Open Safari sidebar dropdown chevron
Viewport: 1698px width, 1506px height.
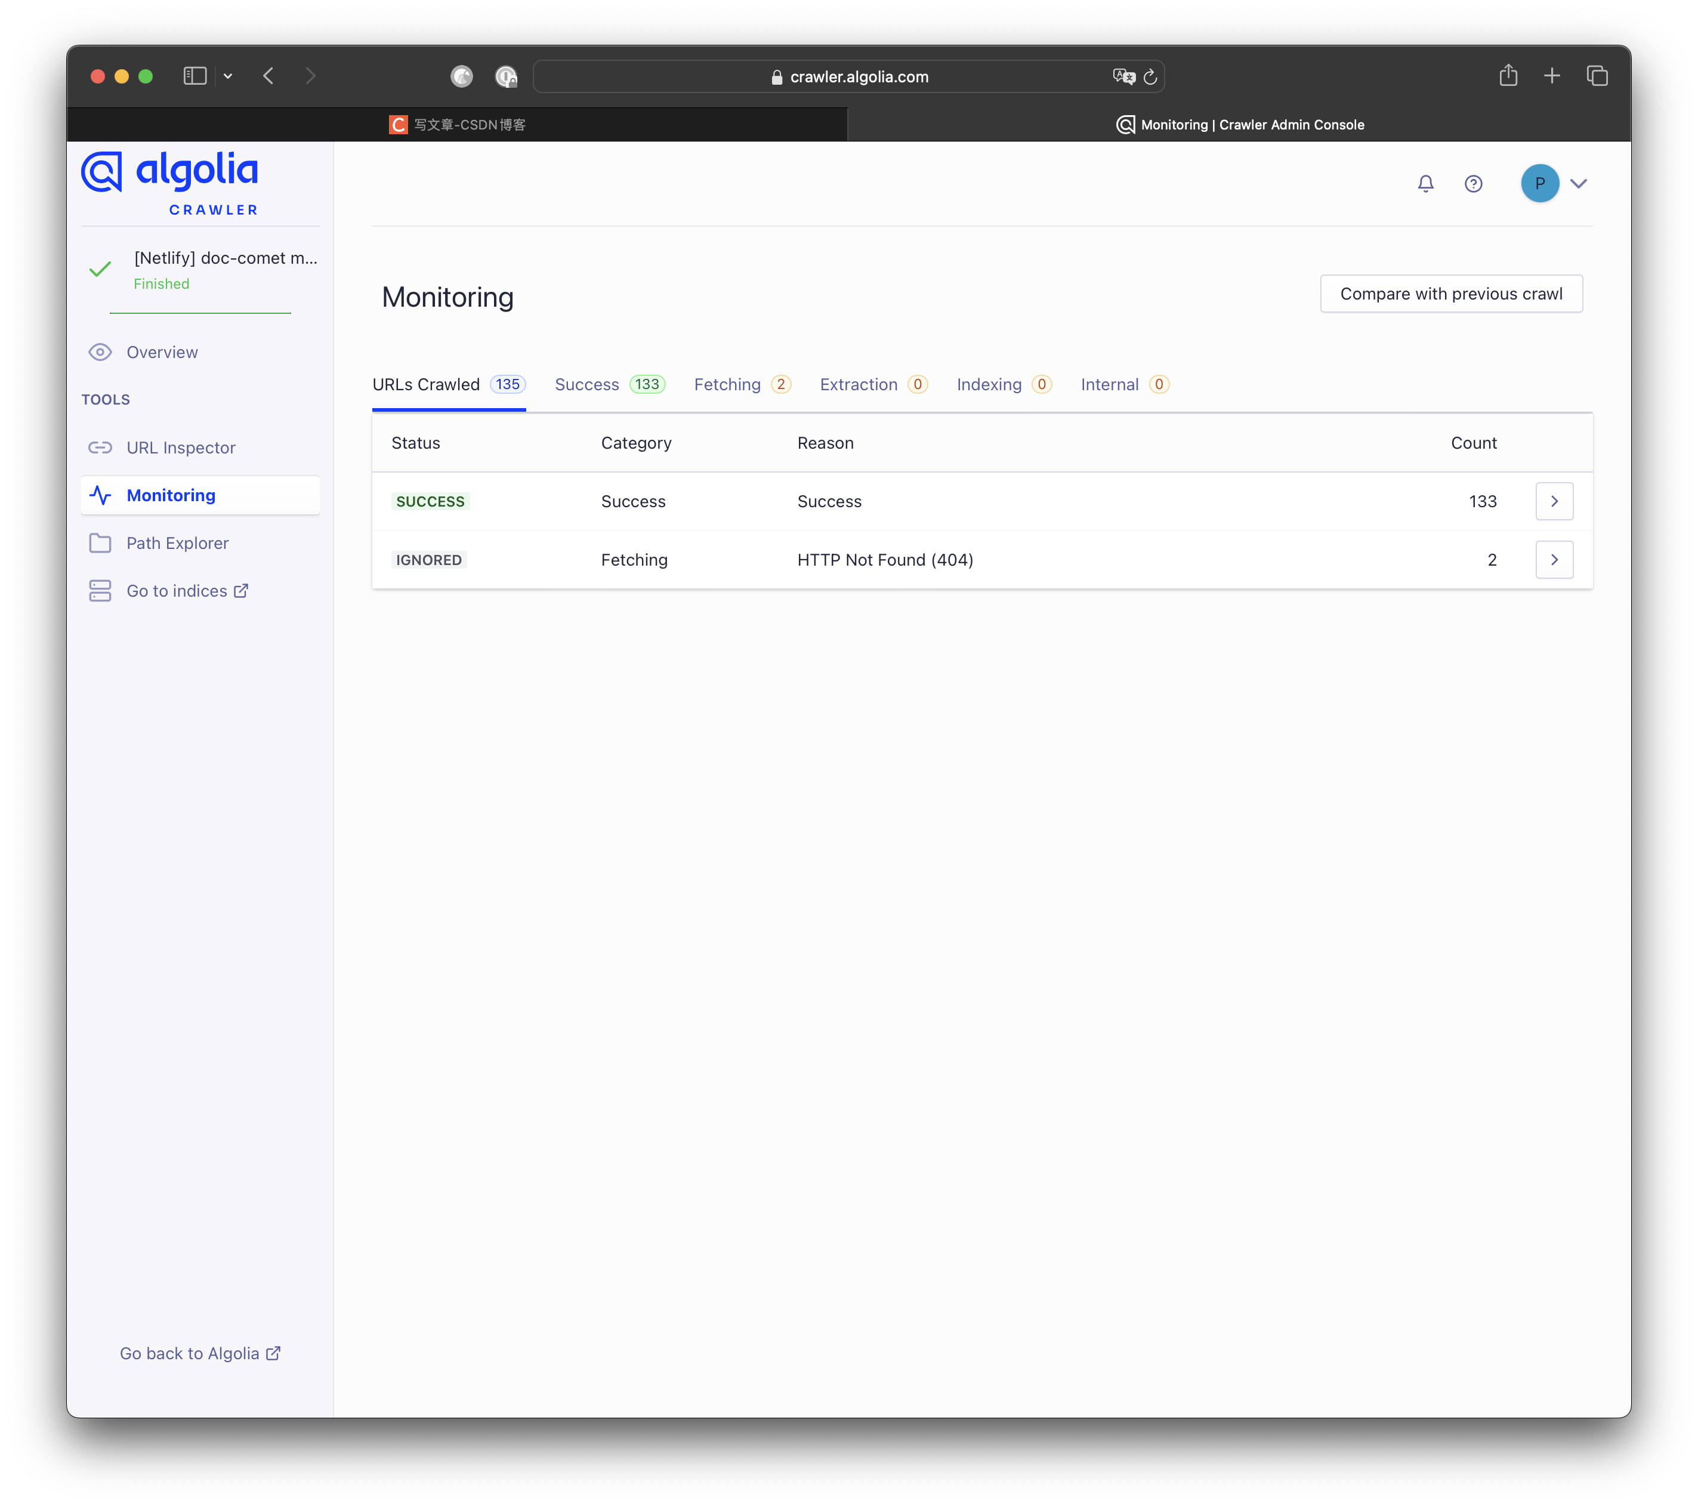[x=228, y=76]
